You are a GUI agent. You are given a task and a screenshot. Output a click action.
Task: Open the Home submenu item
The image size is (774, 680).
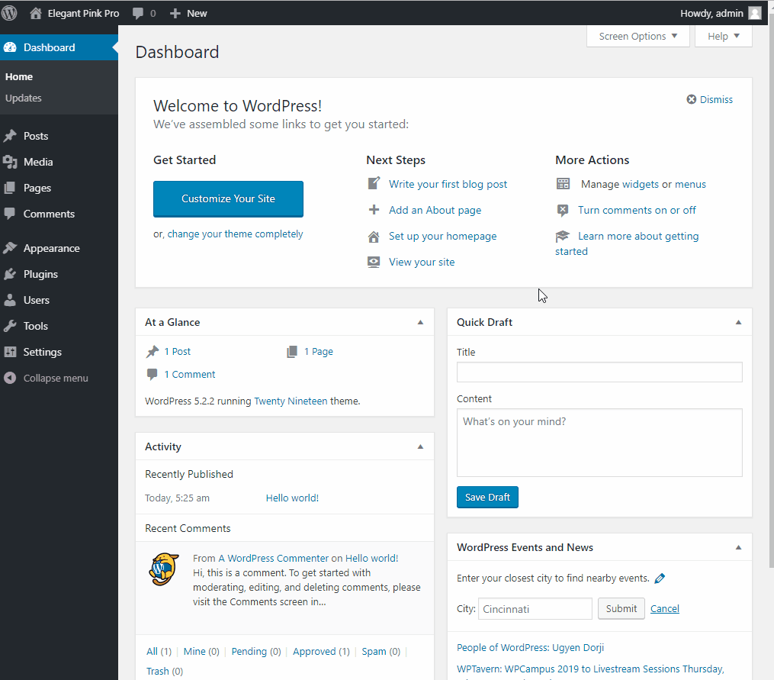(19, 76)
